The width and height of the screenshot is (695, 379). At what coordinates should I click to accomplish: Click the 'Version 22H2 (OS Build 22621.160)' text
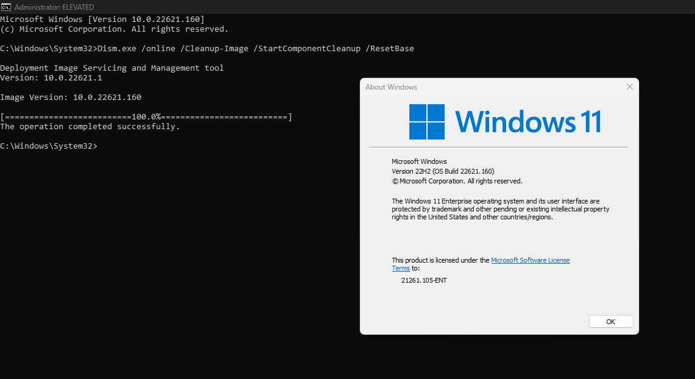[443, 171]
